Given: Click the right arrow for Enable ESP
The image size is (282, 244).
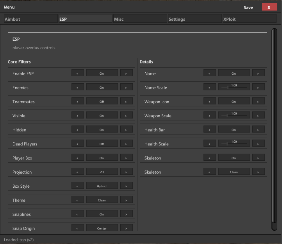Looking at the screenshot, I should pos(127,73).
